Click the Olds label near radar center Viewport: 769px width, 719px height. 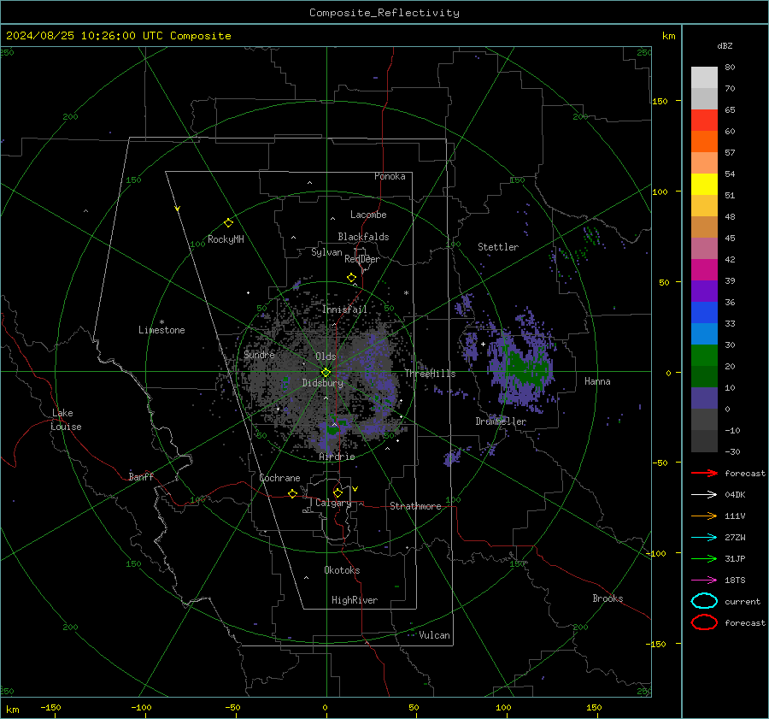coord(326,357)
